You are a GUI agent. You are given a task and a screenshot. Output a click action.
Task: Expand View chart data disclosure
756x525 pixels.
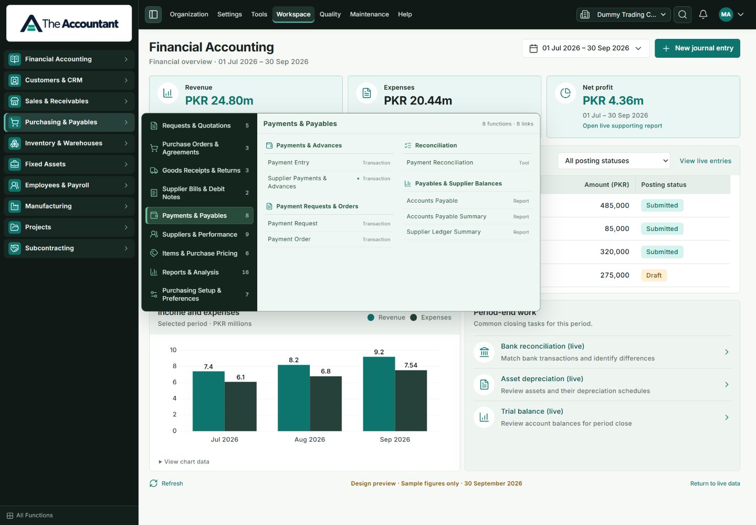184,462
